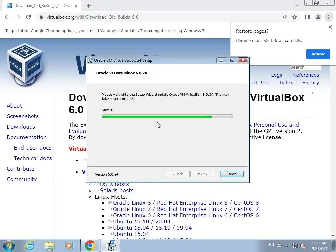
Task: Open Windows Media Player from taskbar
Action: click(x=69, y=245)
